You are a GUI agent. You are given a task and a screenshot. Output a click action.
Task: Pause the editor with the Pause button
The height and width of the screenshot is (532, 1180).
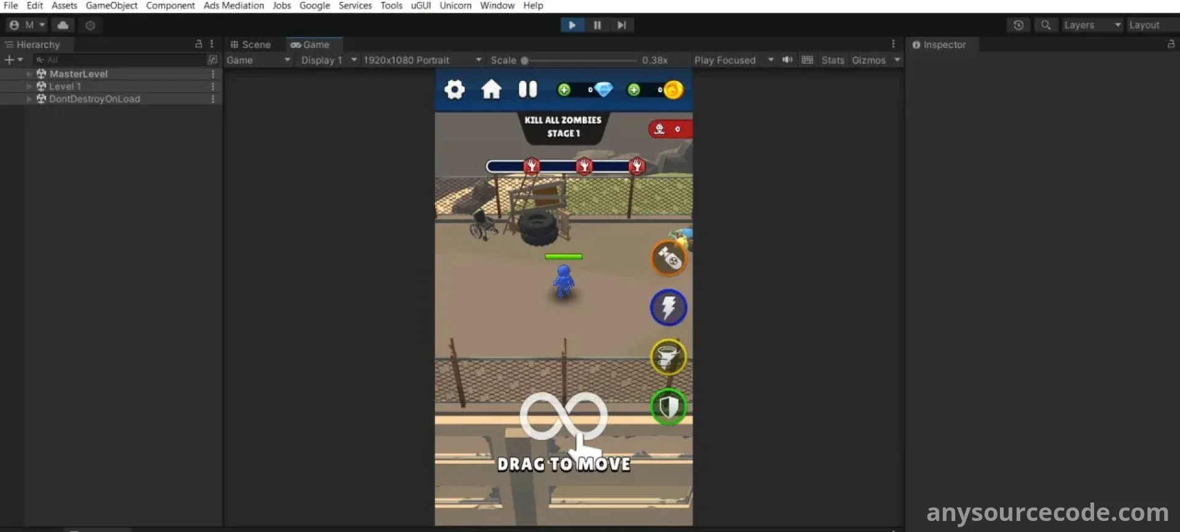click(x=597, y=25)
